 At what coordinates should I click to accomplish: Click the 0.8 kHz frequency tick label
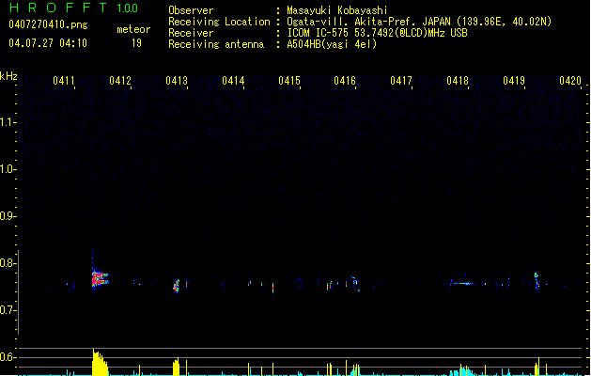point(7,263)
